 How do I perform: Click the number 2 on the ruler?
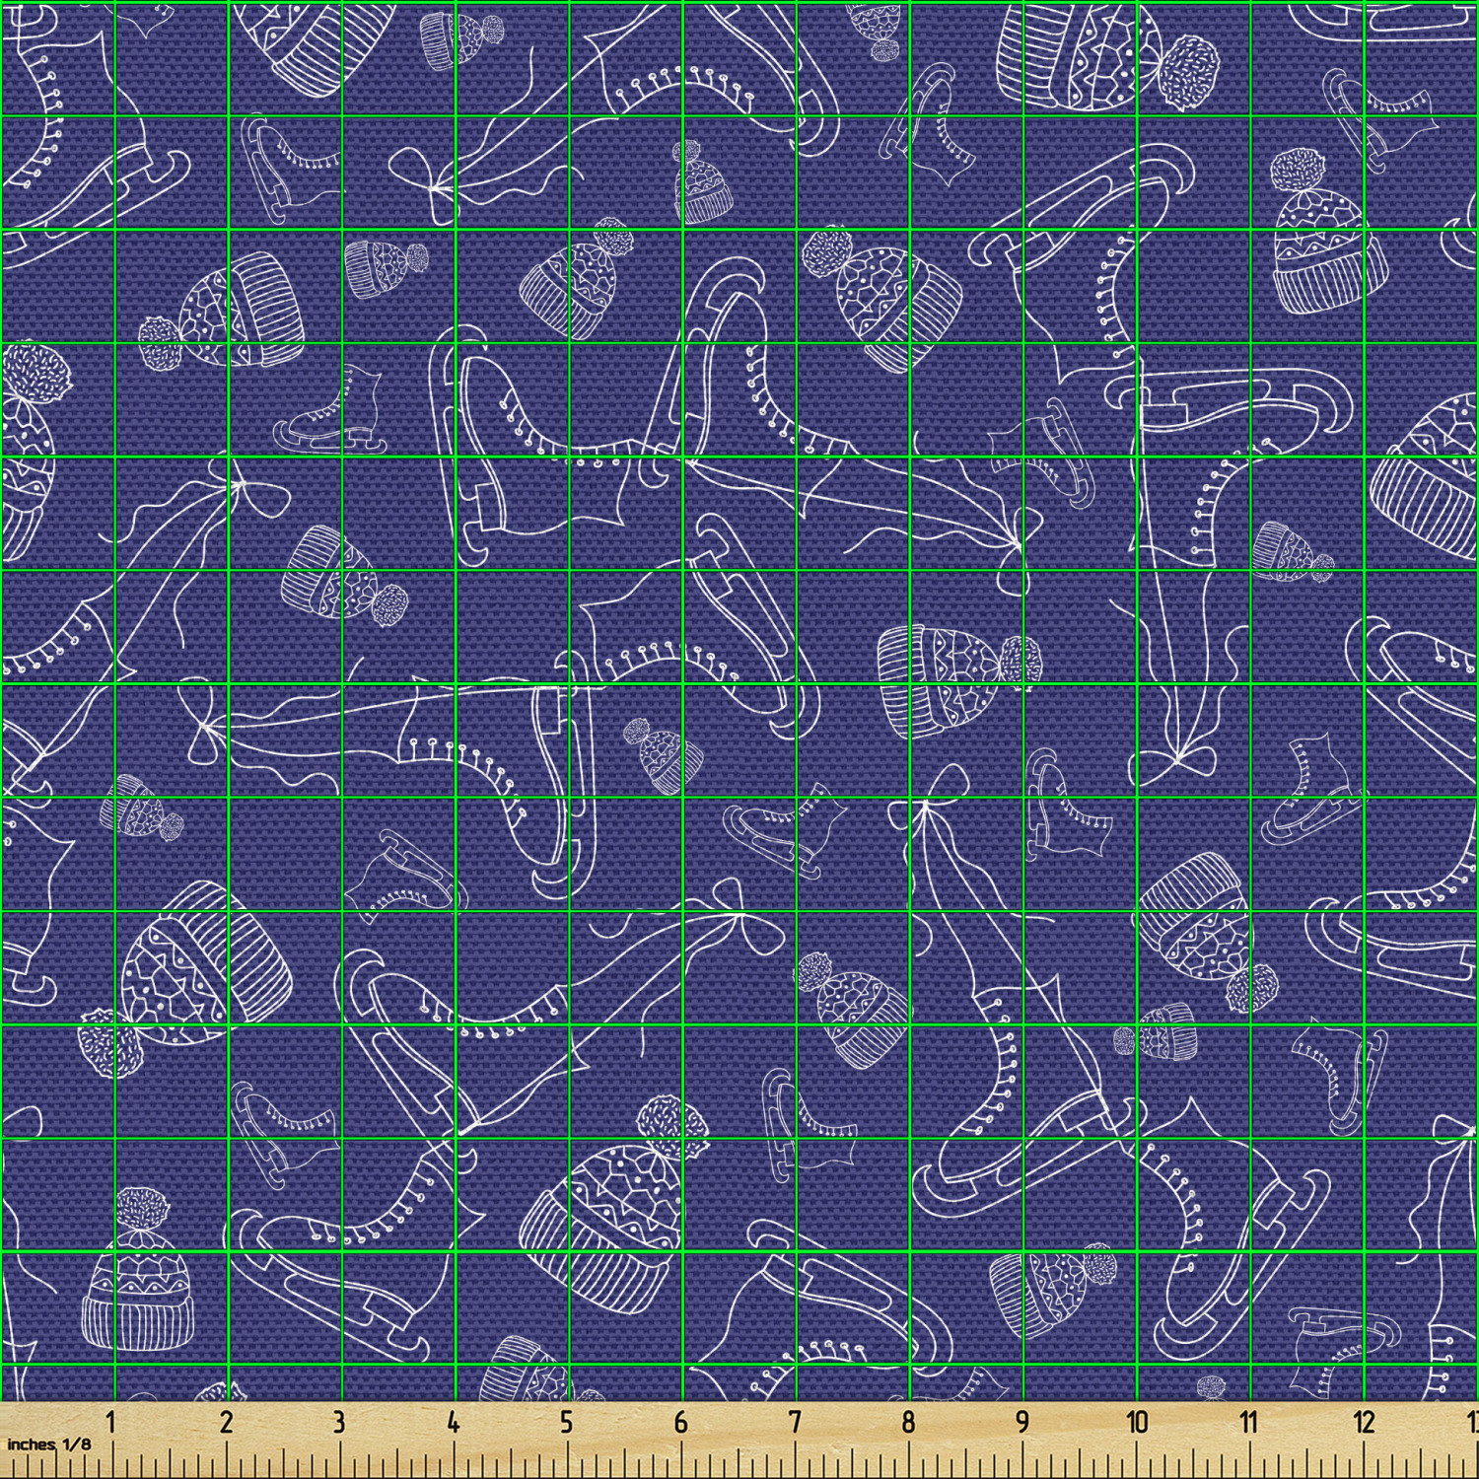(x=226, y=1422)
